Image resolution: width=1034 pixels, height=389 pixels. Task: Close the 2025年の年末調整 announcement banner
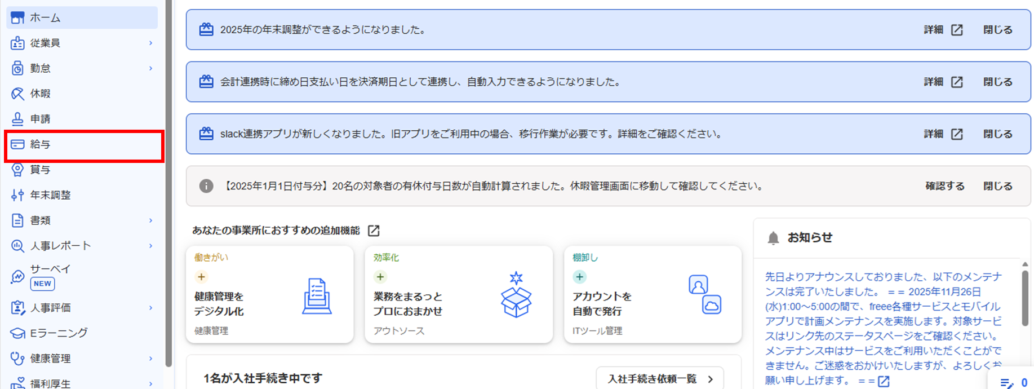pos(997,30)
